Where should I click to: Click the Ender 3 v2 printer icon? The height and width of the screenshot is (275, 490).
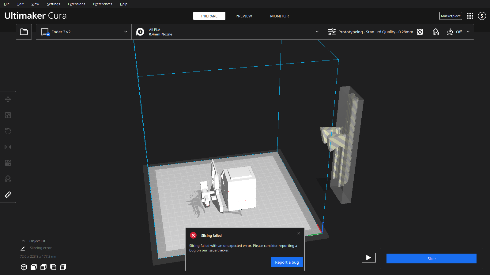[45, 32]
